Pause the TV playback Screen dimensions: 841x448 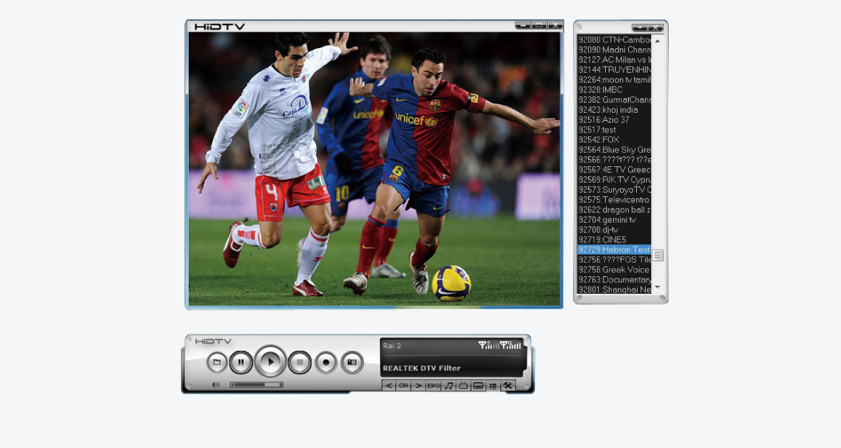[241, 362]
